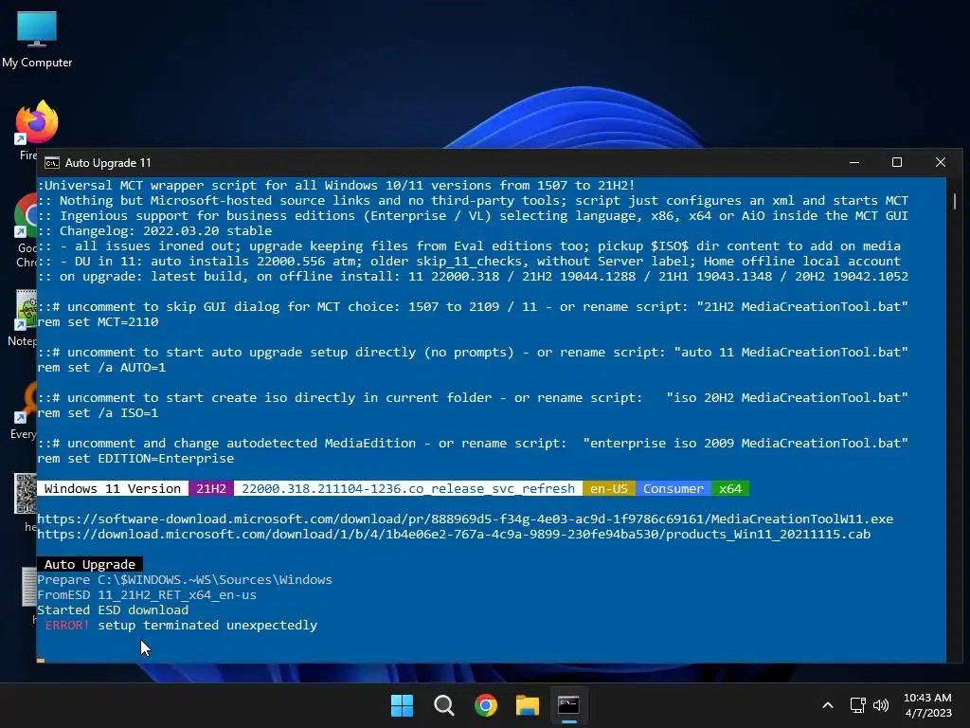Click the Universal MCT wrapper script line
This screenshot has width=970, height=728.
pyautogui.click(x=336, y=185)
